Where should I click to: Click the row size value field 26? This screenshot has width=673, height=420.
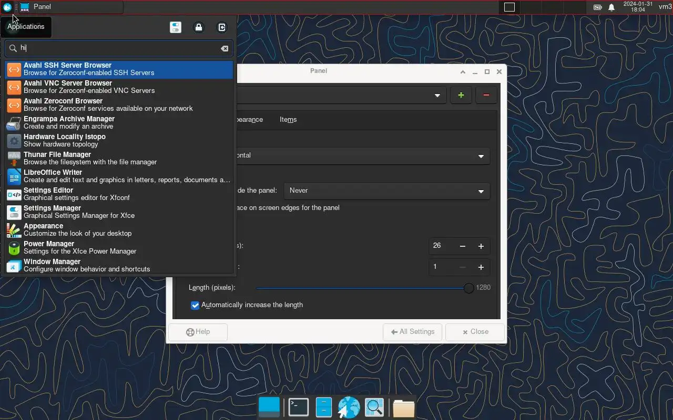tap(441, 246)
